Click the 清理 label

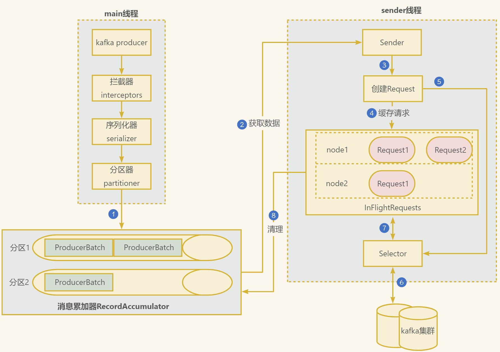pos(275,229)
